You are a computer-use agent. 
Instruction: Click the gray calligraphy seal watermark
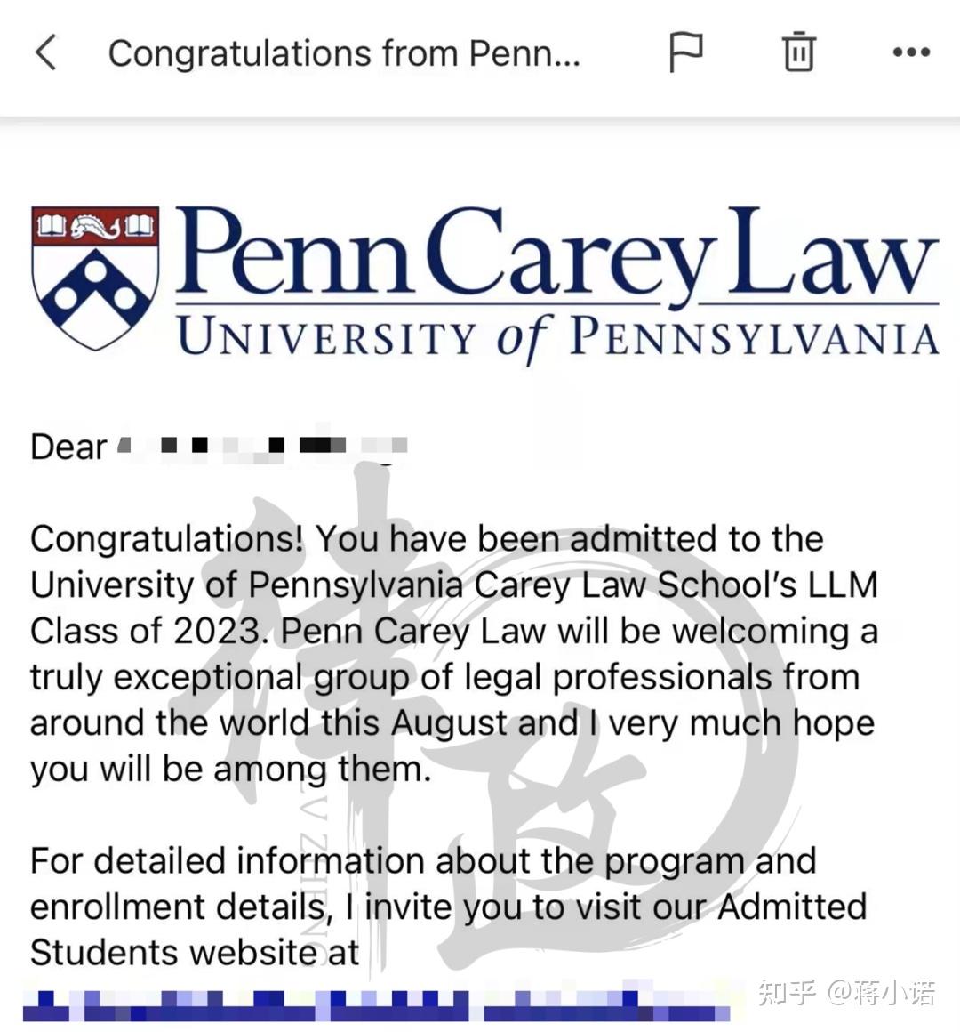[498, 712]
